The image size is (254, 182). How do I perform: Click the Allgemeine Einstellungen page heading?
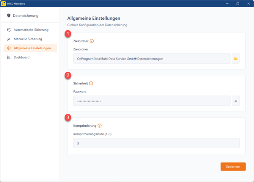tap(94, 18)
